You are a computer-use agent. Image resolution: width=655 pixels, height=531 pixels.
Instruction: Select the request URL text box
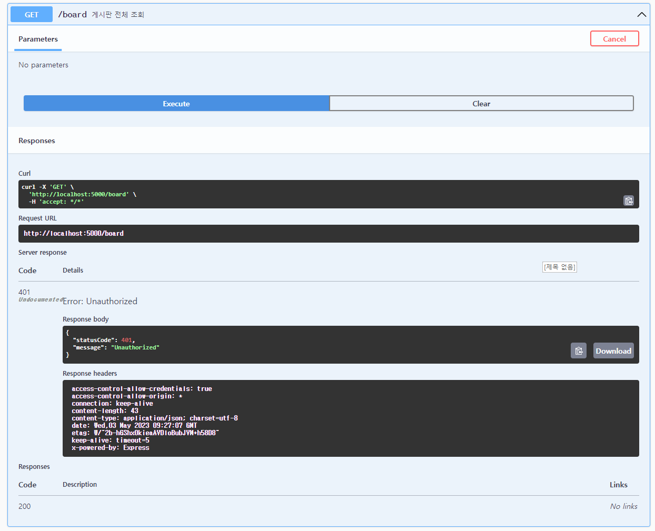click(x=329, y=234)
